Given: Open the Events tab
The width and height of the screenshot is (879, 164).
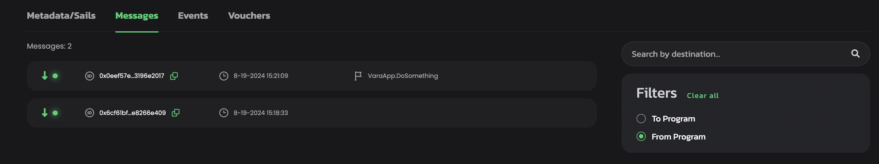Looking at the screenshot, I should point(193,16).
